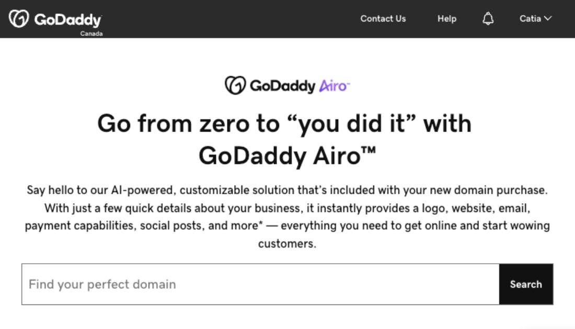
Task: Click the 'Say hello to our AI-powered' sentence
Action: click(287, 190)
